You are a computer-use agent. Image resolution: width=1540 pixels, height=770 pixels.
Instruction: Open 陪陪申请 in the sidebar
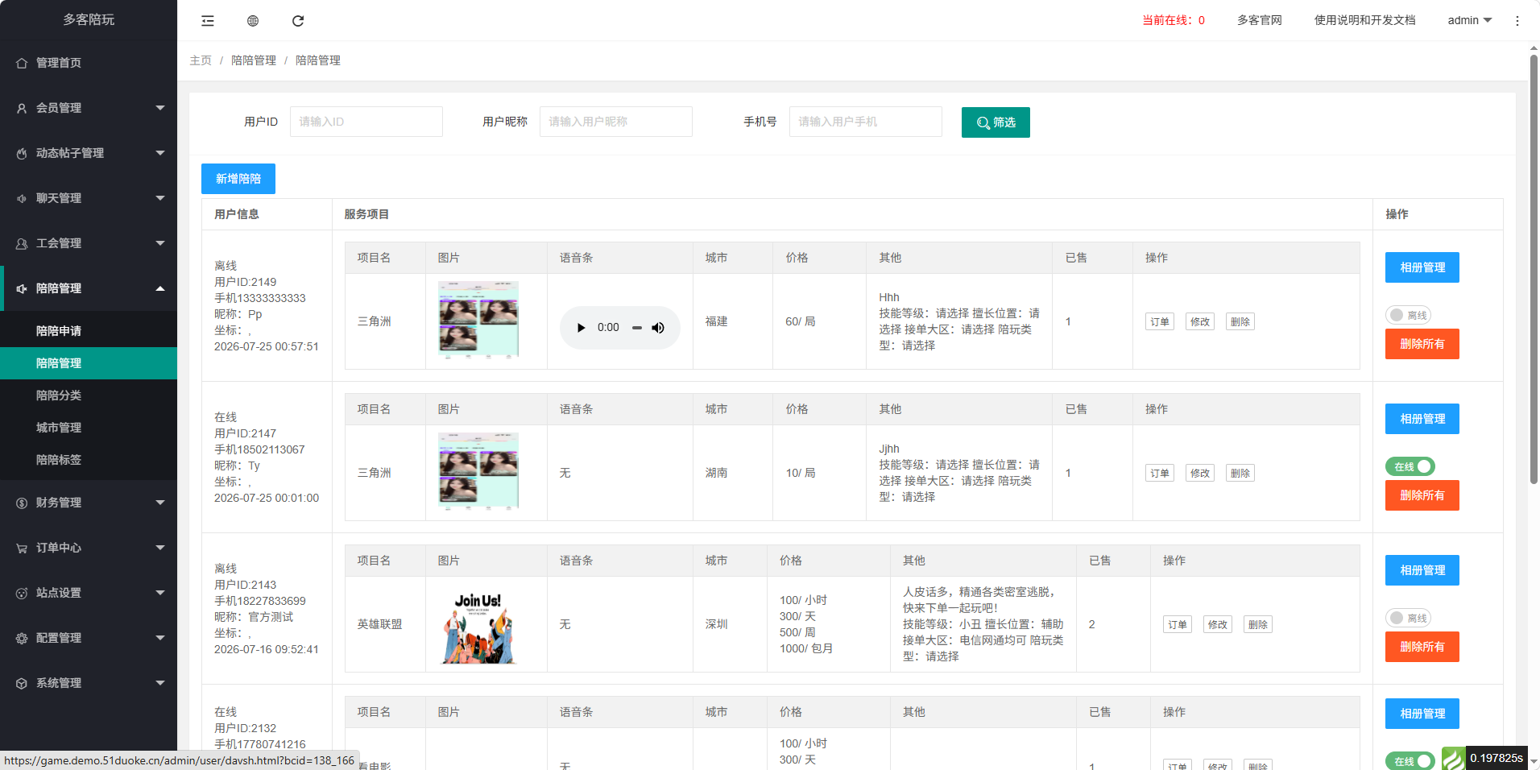click(89, 331)
